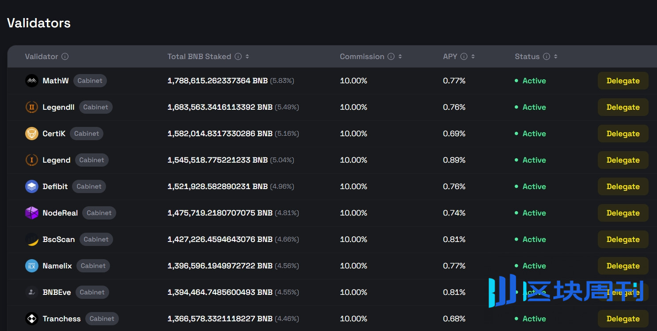Open info icon beside APY header
The width and height of the screenshot is (657, 331).
coord(464,56)
